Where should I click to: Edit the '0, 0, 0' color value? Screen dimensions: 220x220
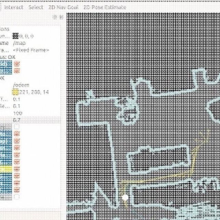point(26,36)
